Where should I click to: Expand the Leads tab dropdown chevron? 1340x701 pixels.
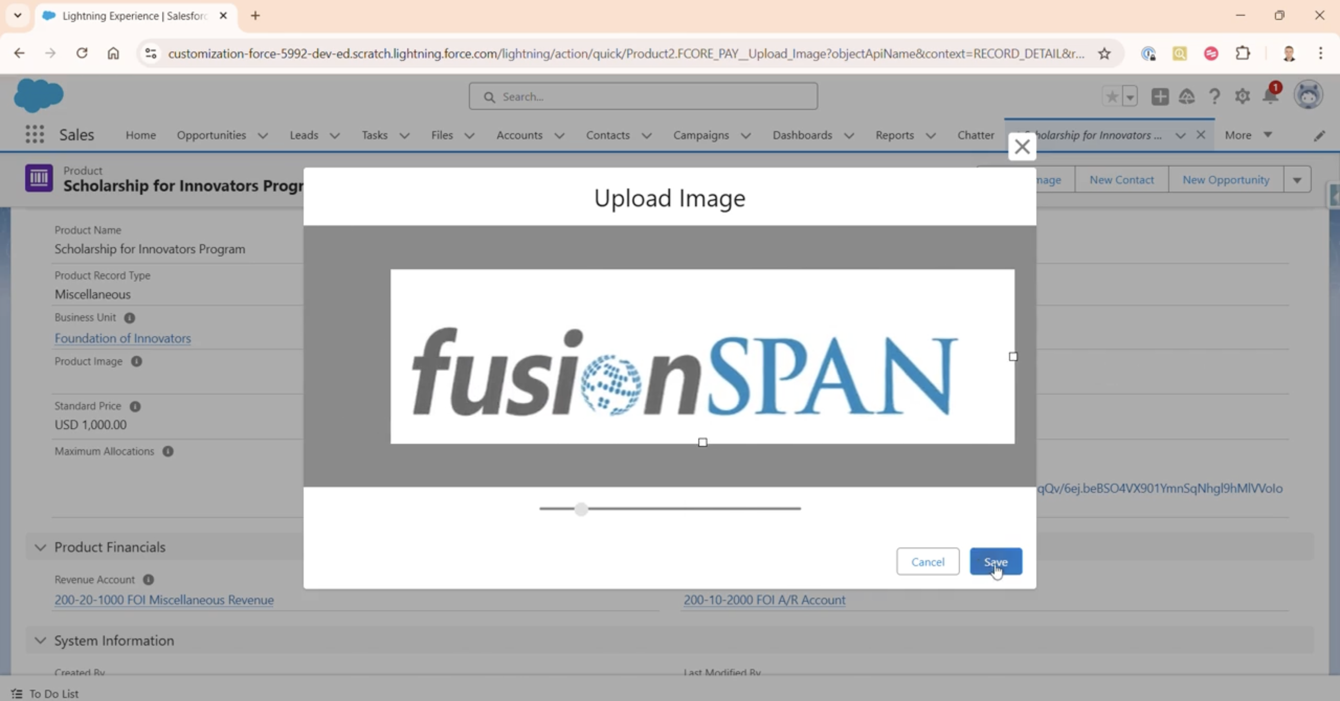[x=335, y=136]
